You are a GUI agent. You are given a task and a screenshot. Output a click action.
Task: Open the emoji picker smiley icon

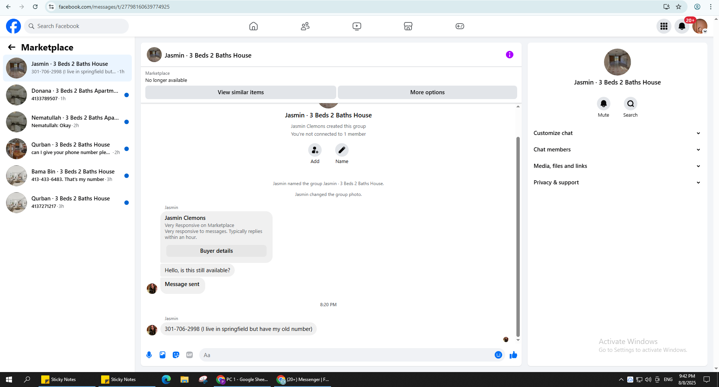(498, 355)
